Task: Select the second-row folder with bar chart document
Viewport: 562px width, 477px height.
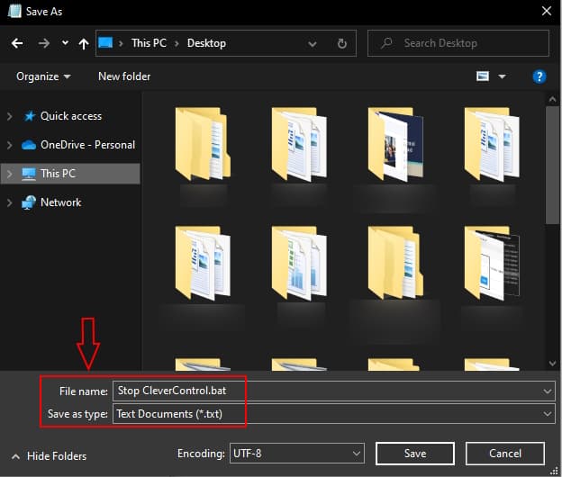Action: point(299,263)
